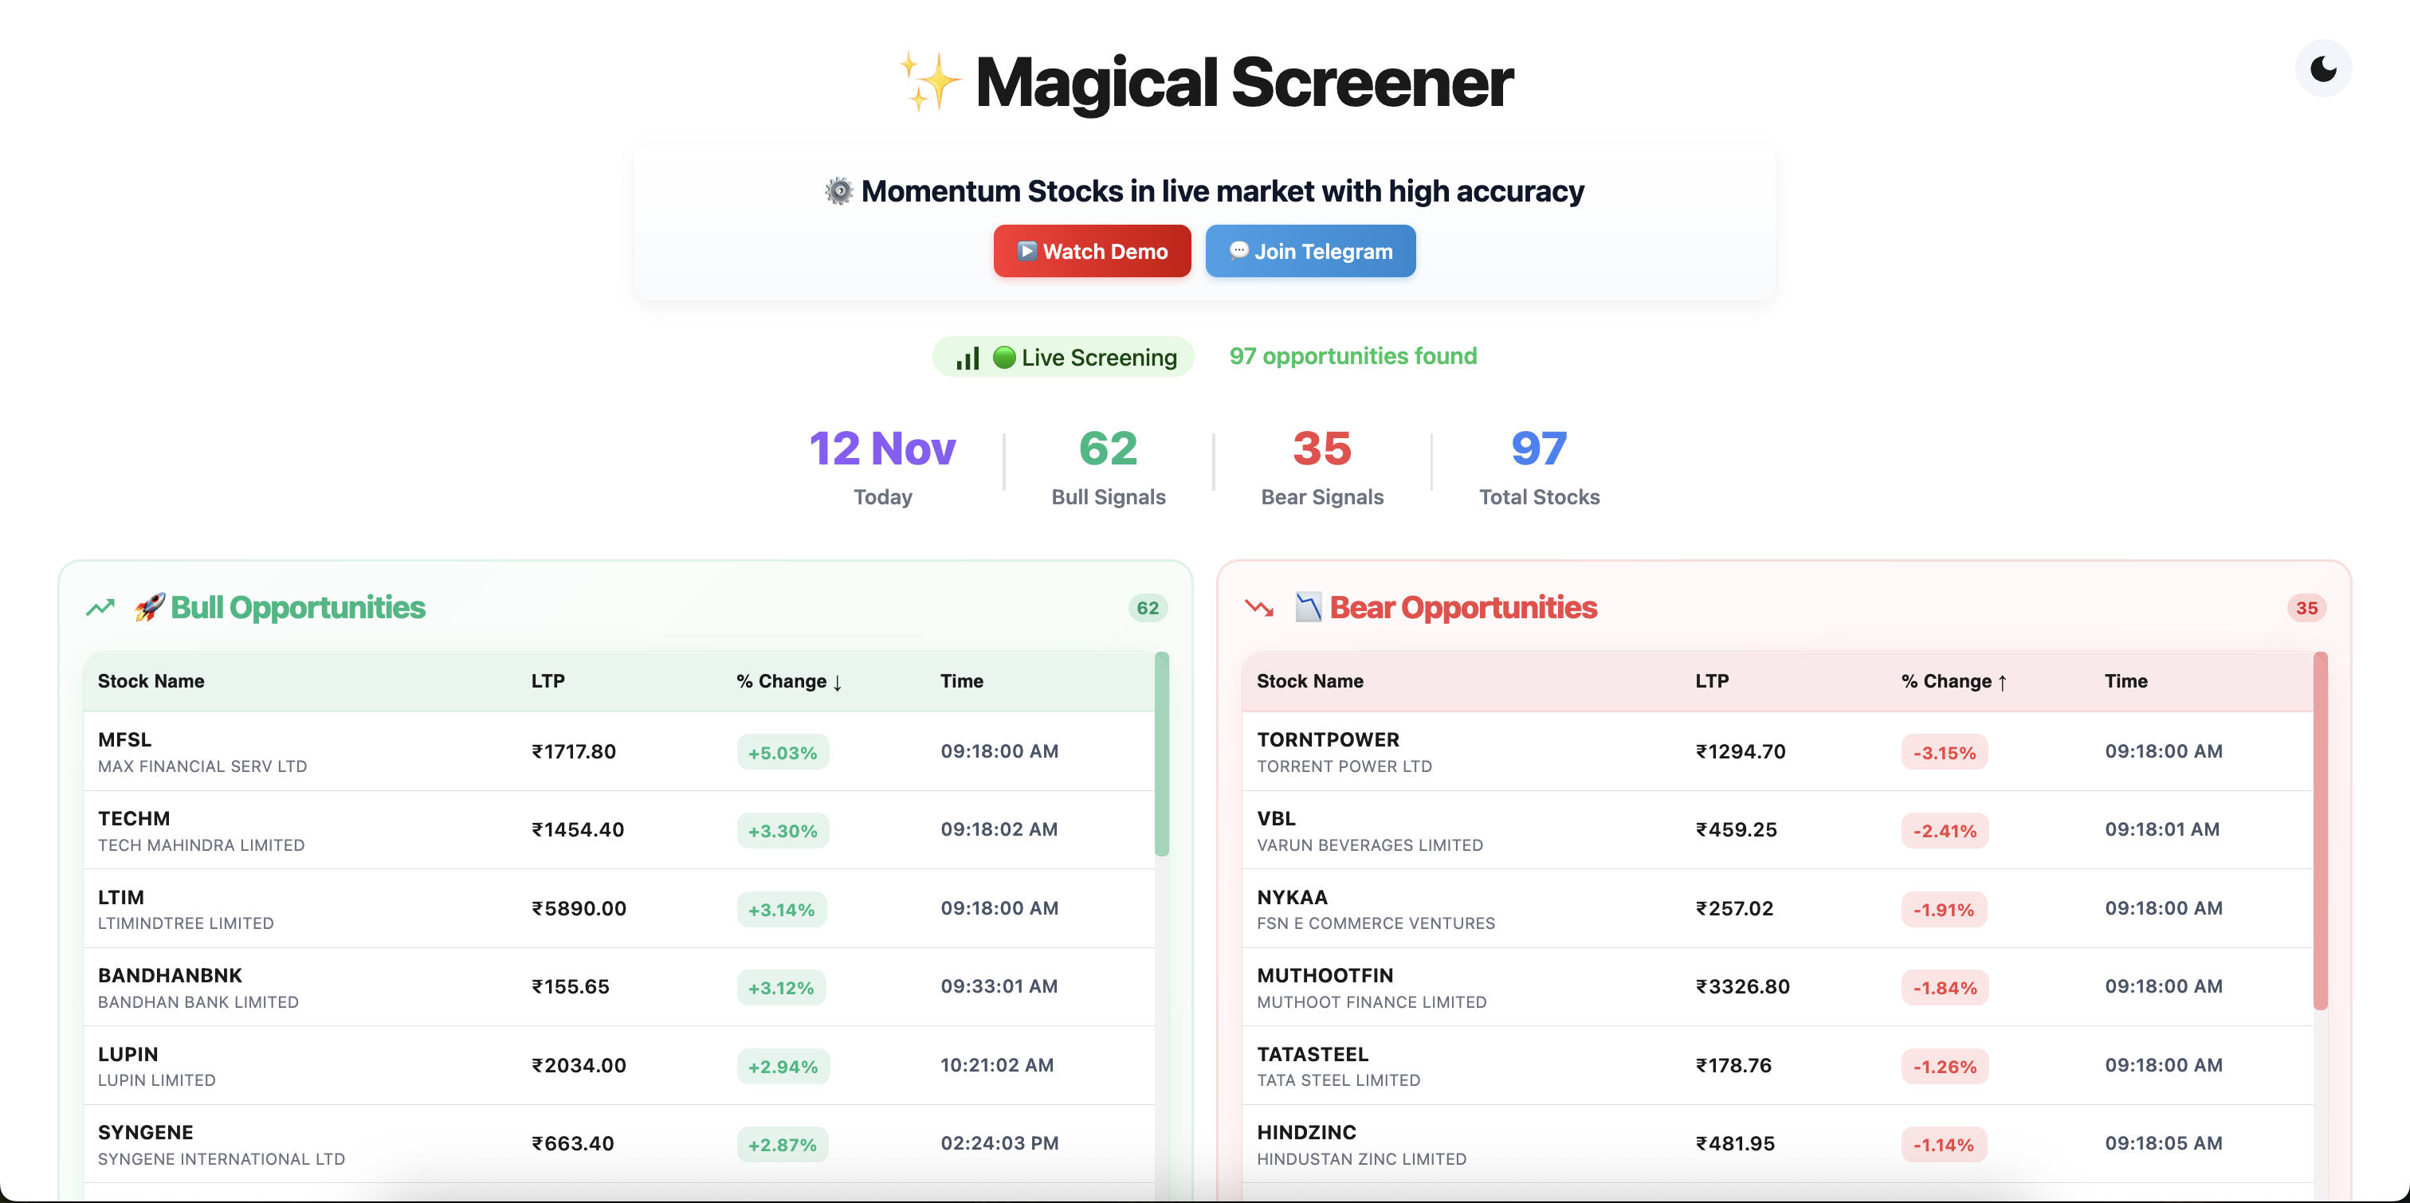Image resolution: width=2410 pixels, height=1203 pixels.
Task: Click the bar chart icon in Live Screening badge
Action: click(967, 356)
